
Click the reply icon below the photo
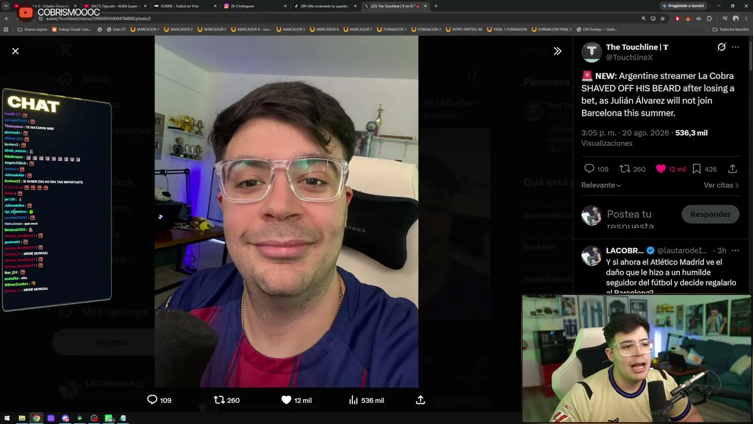[x=152, y=400]
